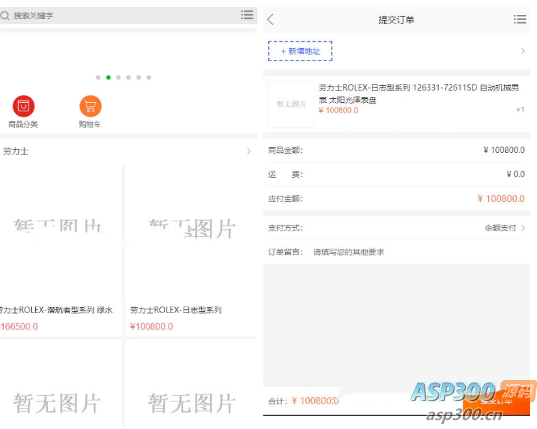Click the search magnifier icon
The width and height of the screenshot is (537, 429).
pyautogui.click(x=5, y=15)
